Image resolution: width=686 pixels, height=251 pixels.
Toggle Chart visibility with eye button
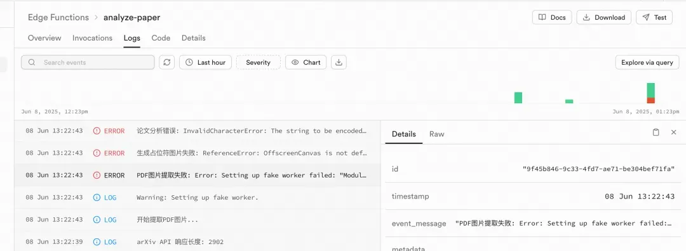click(x=306, y=62)
